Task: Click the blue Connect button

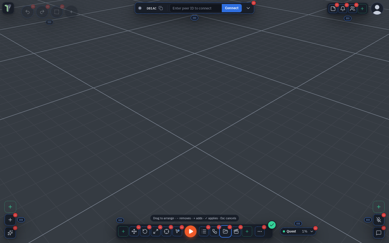Action: pos(232,8)
